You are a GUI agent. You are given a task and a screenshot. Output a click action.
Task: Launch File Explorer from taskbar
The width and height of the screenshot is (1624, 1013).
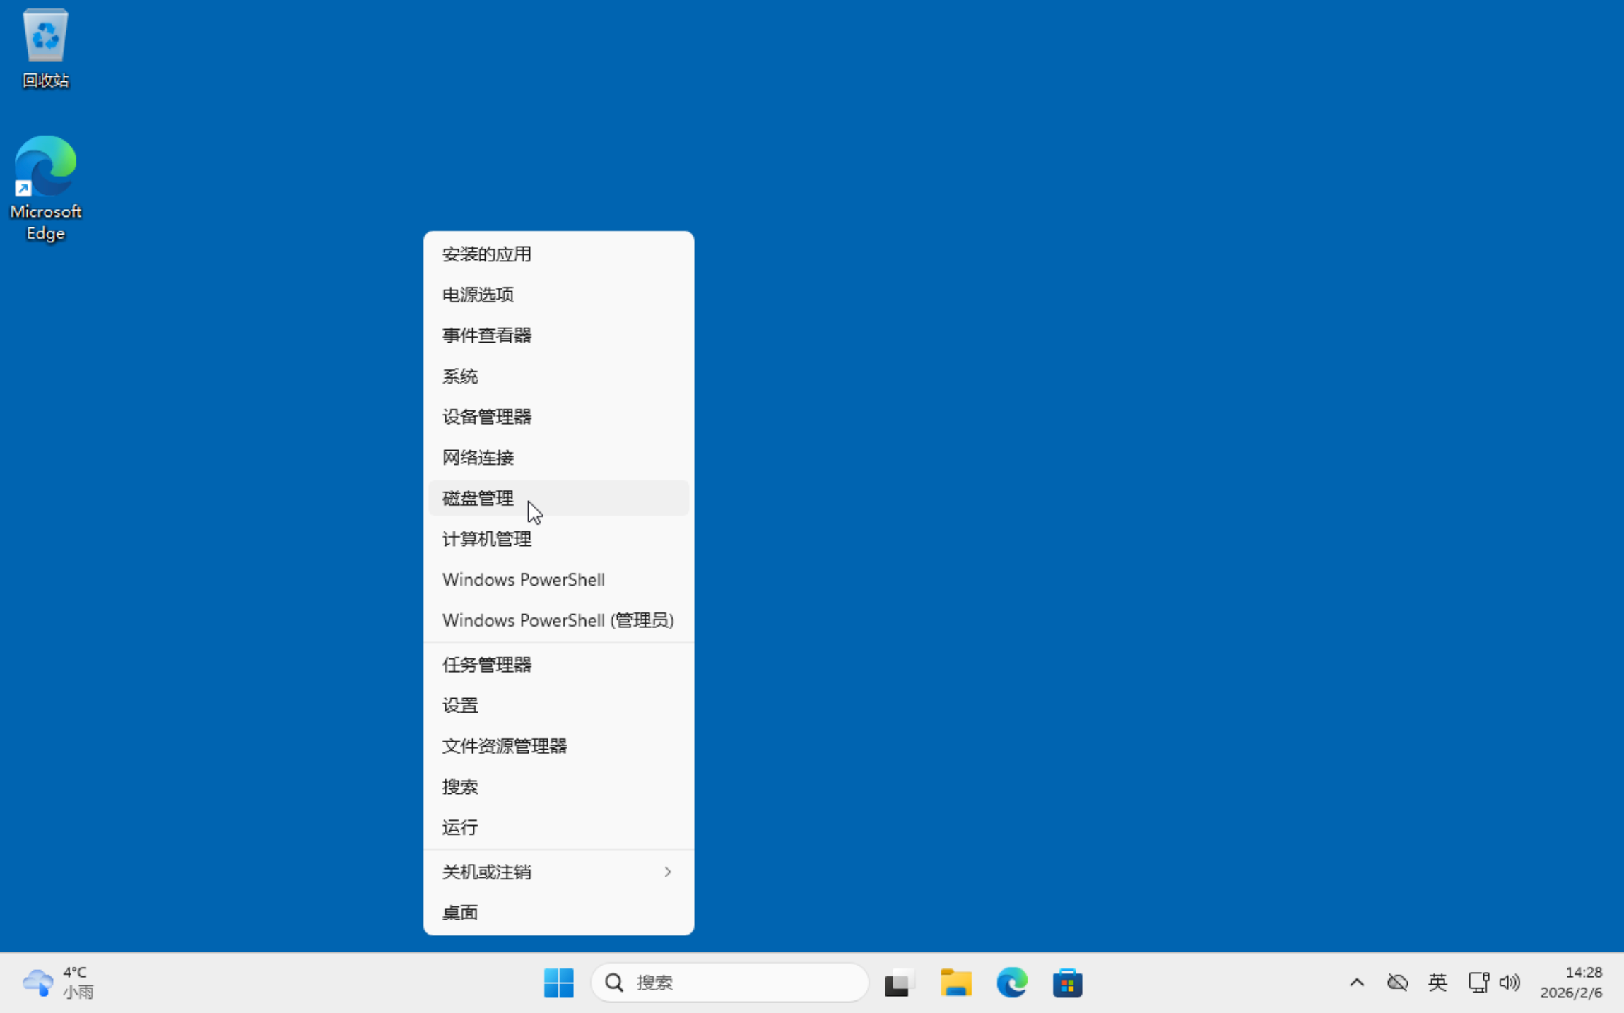tap(955, 982)
